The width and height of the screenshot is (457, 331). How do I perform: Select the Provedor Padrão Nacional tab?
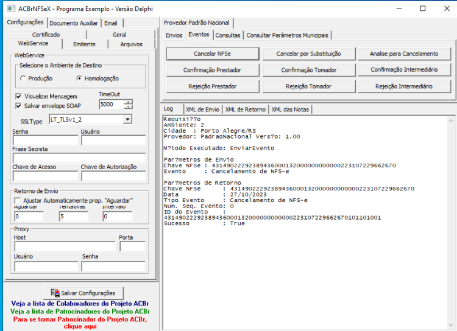click(x=196, y=23)
